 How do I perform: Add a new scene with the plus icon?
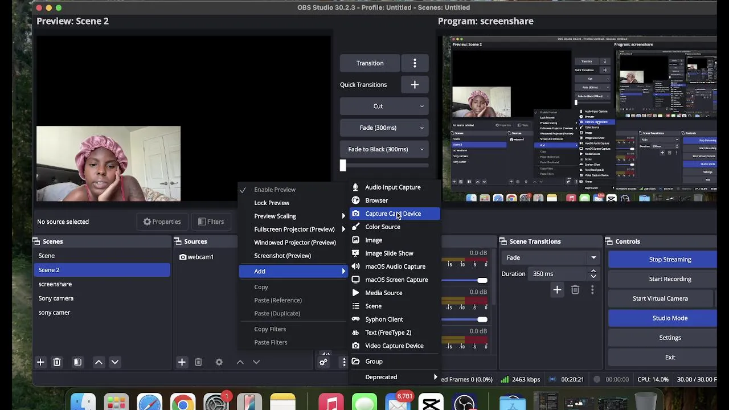click(x=40, y=362)
